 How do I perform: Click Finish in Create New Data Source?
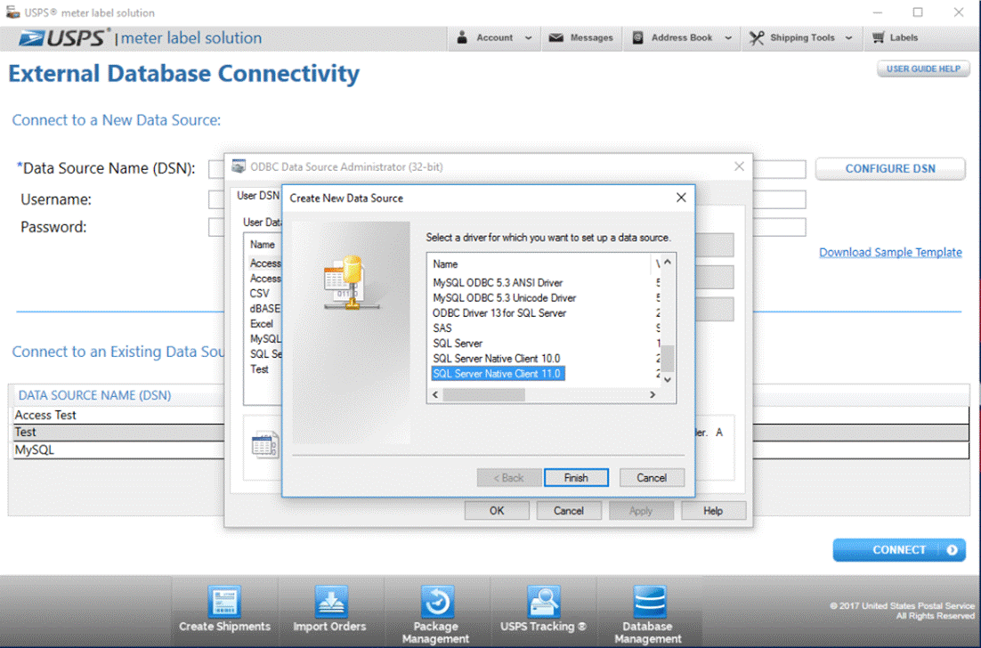(x=576, y=478)
